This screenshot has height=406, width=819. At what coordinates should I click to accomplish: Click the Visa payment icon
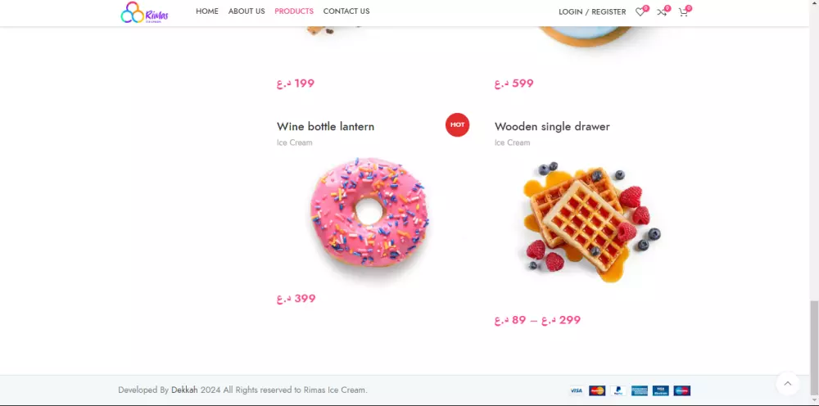point(576,390)
